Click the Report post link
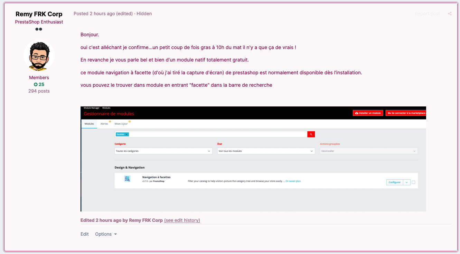 pyautogui.click(x=427, y=14)
